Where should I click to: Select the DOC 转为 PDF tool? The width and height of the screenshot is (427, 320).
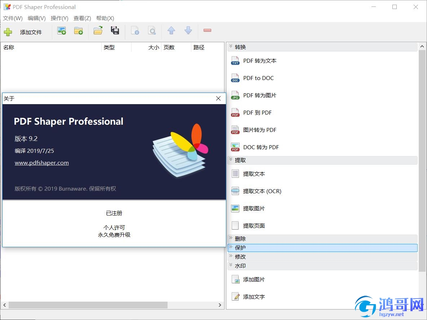pyautogui.click(x=255, y=147)
